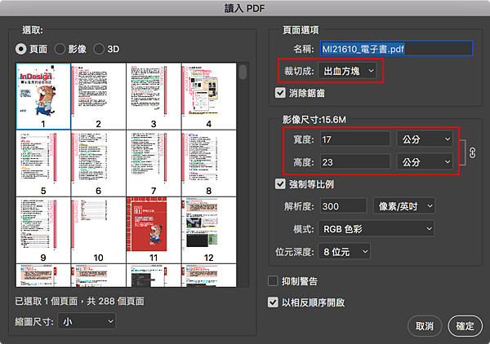Click the 已選取 1 個頁面，共 288 個頁面 text
Viewport: 490px width, 344px height.
click(79, 301)
